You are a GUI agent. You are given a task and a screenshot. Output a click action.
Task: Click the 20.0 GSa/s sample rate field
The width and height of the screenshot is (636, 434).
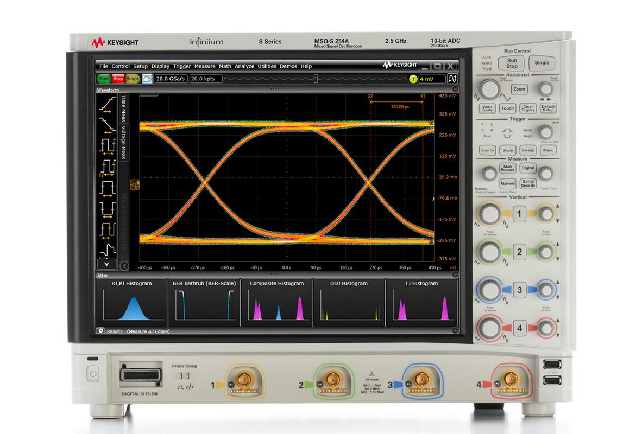(171, 79)
